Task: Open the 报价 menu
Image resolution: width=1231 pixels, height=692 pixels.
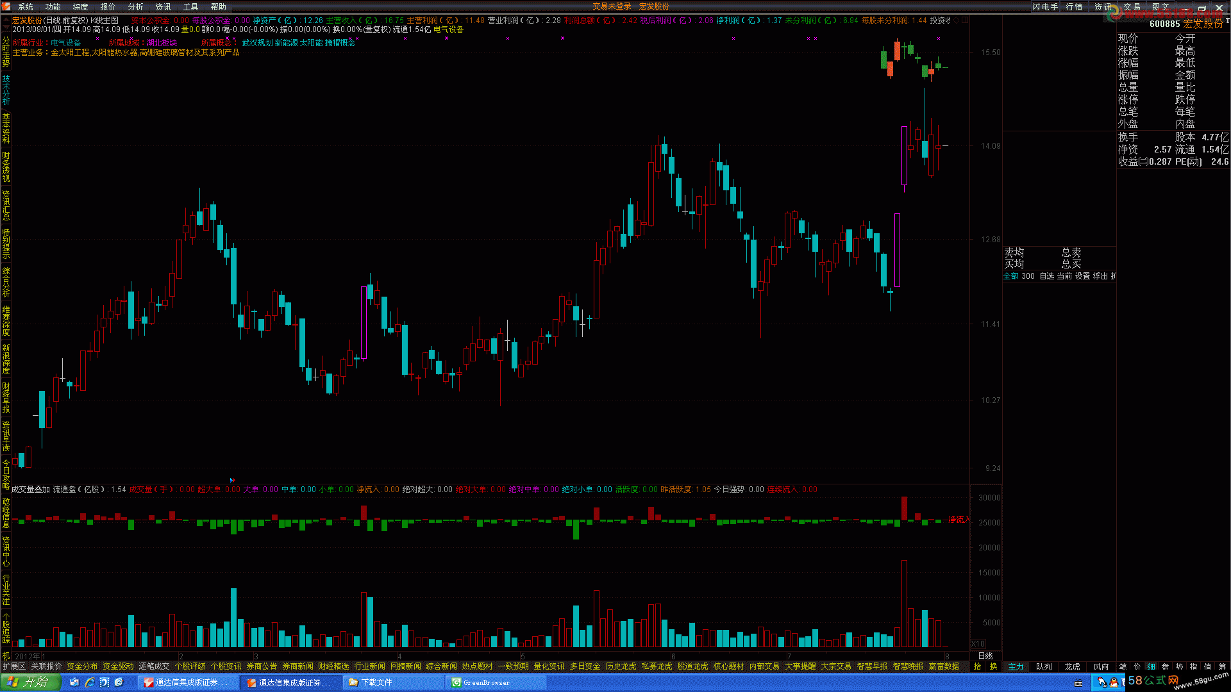Action: [x=108, y=6]
